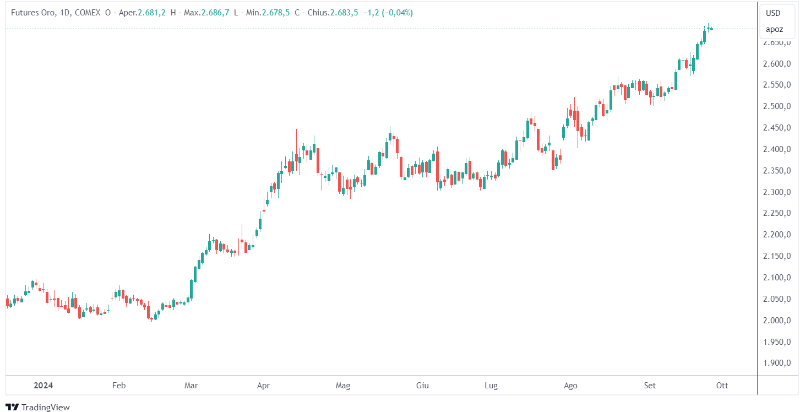
Task: Click the TradingView wordmark text
Action: [x=46, y=407]
